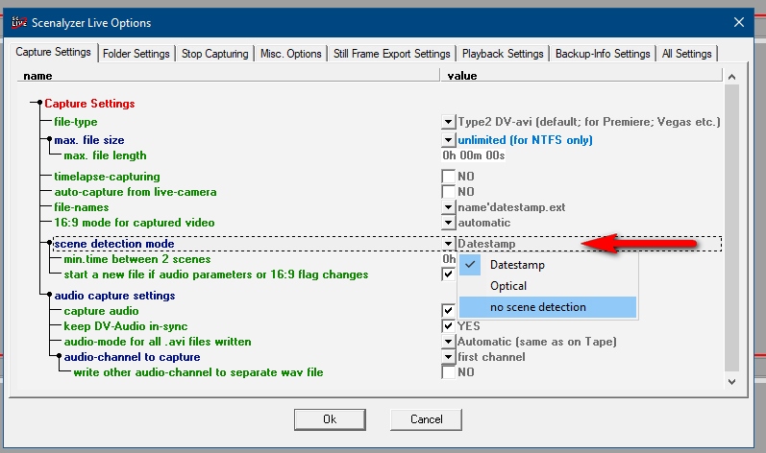This screenshot has width=766, height=453.
Task: Toggle start new file if audio parameters change
Action: [x=448, y=274]
